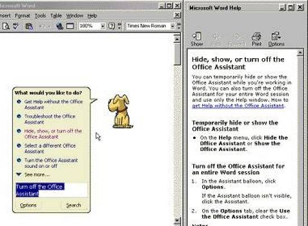
Task: Click Print icon in Help window
Action: coord(256,39)
